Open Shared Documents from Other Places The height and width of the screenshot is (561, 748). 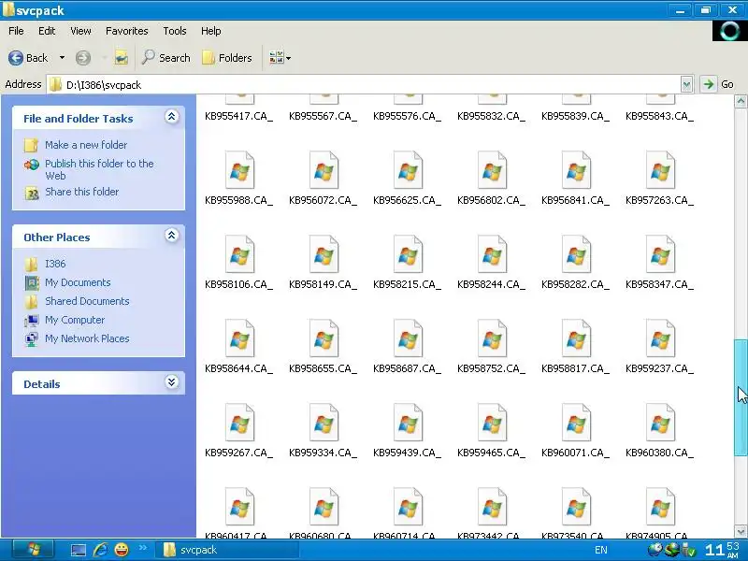click(87, 301)
